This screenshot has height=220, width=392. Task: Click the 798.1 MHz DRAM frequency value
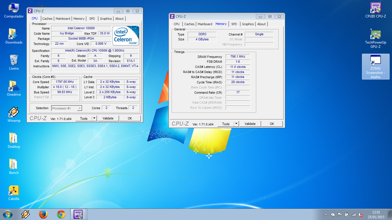pos(238,56)
